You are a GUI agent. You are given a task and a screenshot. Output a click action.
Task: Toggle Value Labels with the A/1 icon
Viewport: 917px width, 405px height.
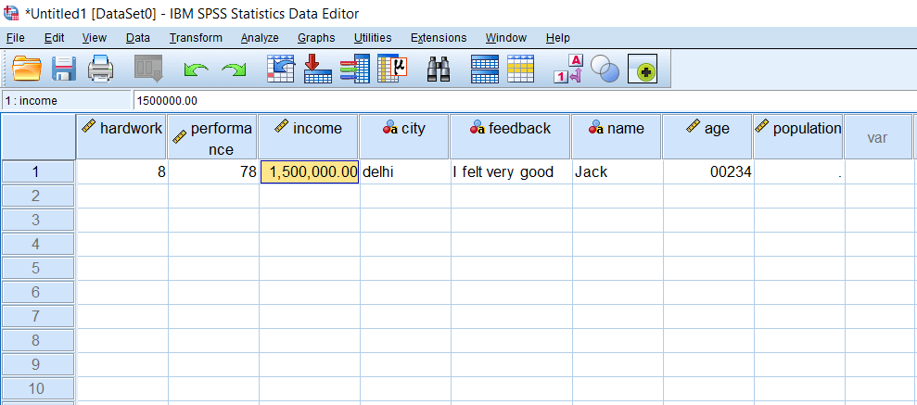click(x=568, y=69)
